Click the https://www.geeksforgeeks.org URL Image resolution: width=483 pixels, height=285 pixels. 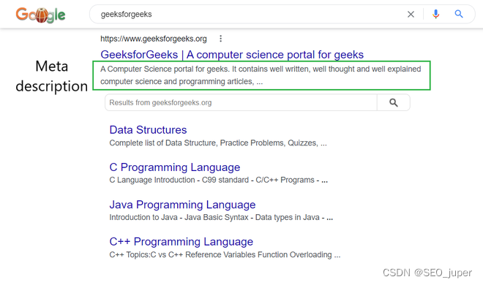click(154, 39)
